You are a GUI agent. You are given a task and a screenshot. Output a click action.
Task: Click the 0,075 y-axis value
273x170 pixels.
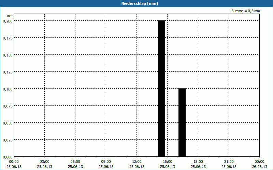pos(8,106)
